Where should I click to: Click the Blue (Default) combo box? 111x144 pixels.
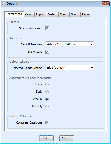pos(70,68)
